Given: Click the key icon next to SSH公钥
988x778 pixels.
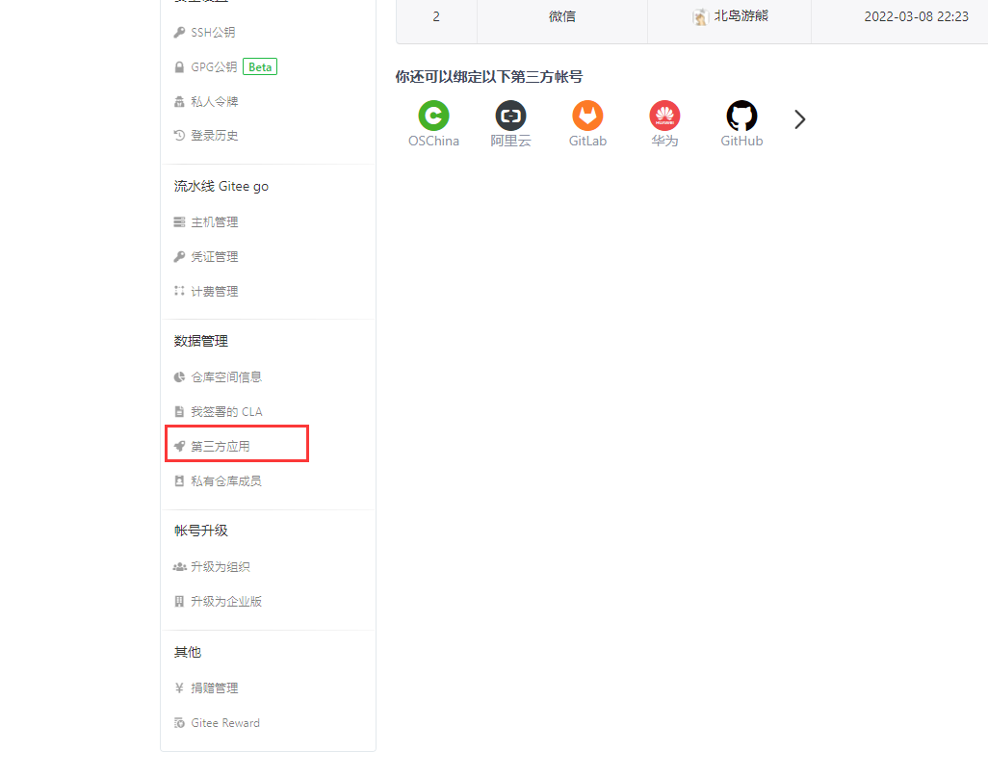Looking at the screenshot, I should point(179,33).
